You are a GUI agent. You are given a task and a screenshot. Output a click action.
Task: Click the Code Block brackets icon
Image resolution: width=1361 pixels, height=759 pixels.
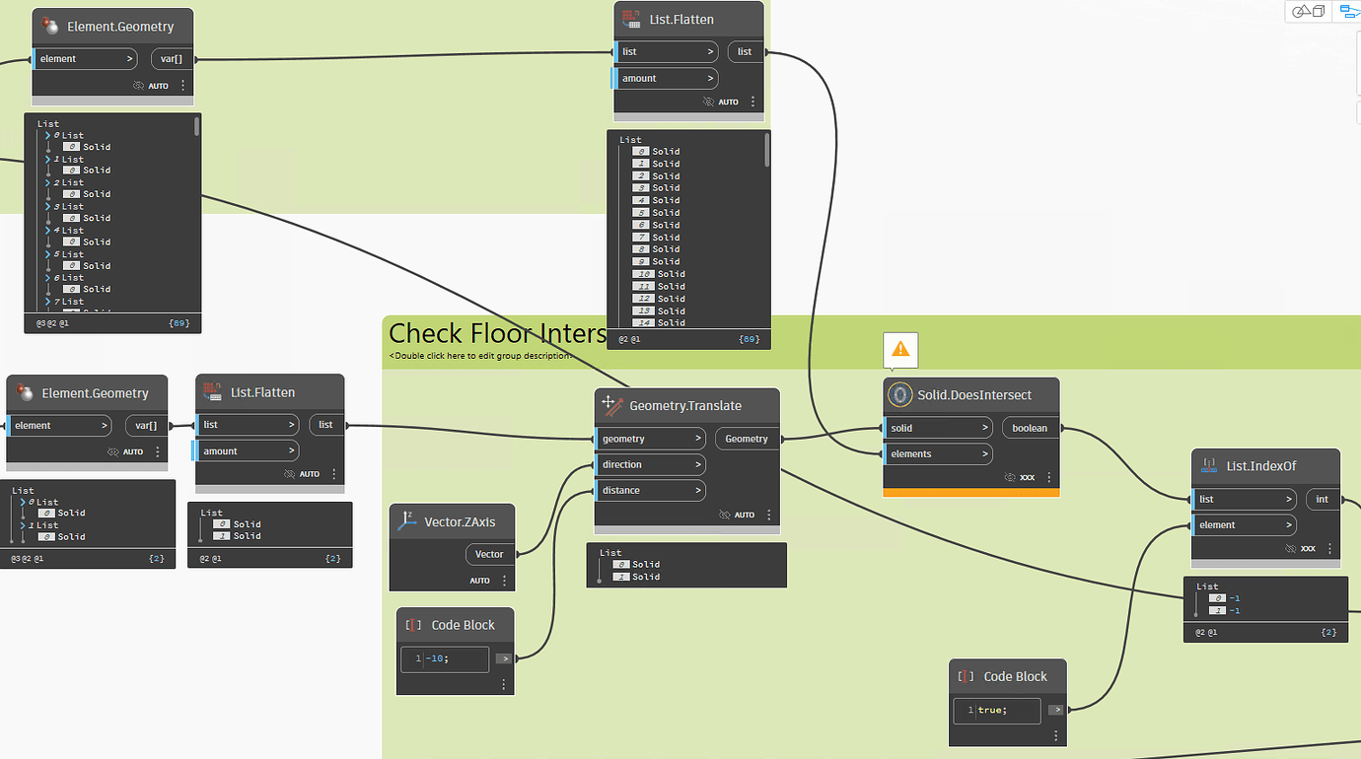411,624
